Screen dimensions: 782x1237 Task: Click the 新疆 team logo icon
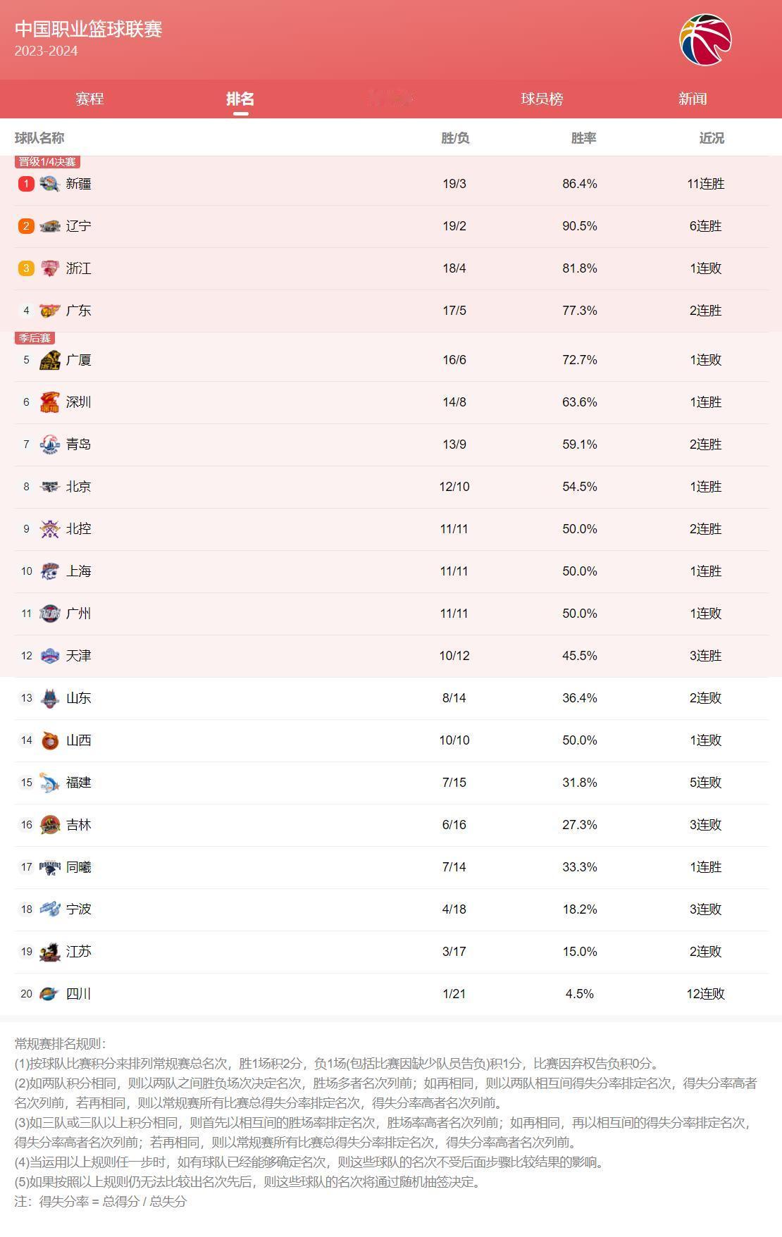49,184
